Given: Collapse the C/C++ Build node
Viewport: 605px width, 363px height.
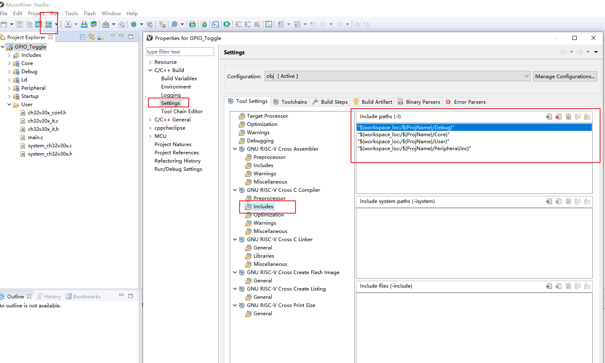Looking at the screenshot, I should (150, 70).
